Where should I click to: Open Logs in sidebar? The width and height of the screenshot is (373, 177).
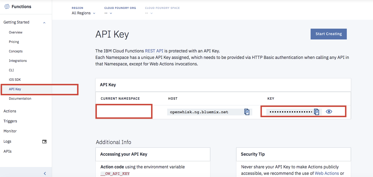click(x=7, y=141)
